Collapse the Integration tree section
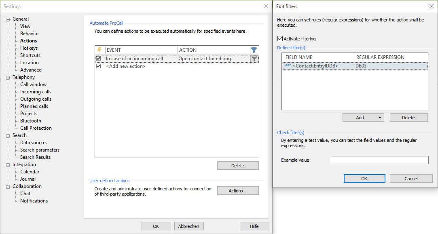This screenshot has width=438, height=234. click(8, 164)
